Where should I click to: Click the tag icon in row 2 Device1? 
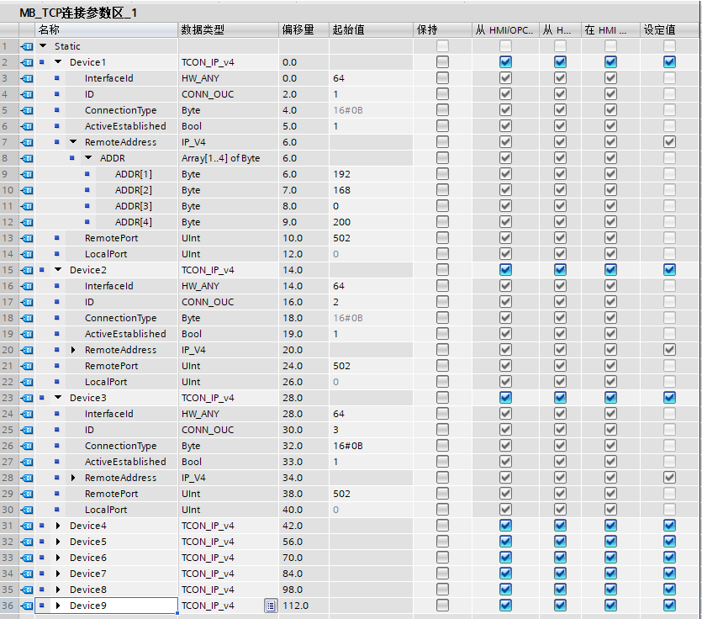27,62
